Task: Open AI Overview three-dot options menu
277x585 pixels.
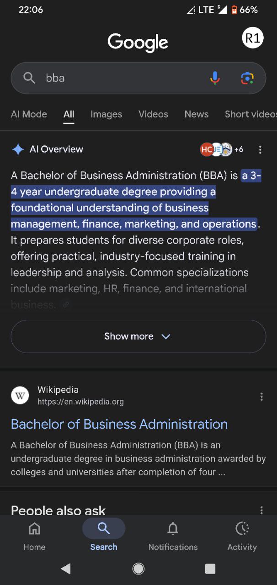Action: (260, 149)
